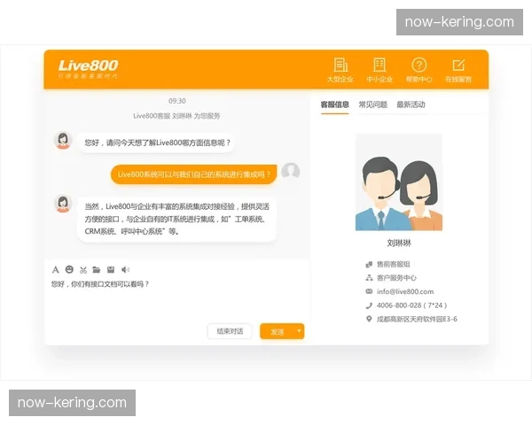Click the email envelope icon

pos(369,291)
